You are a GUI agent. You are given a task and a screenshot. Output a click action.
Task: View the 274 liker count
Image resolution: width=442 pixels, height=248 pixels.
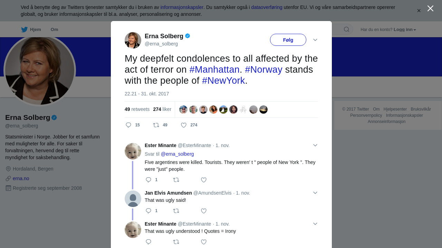[162, 109]
